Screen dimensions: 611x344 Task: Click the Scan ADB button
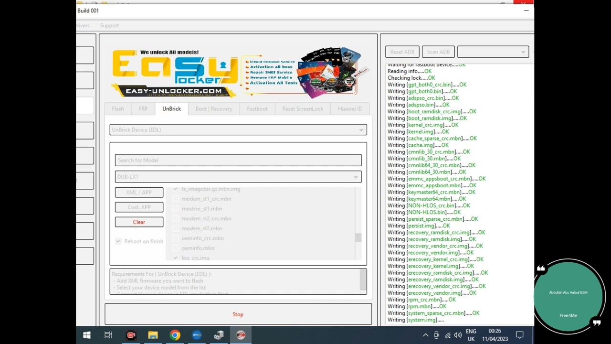point(438,52)
